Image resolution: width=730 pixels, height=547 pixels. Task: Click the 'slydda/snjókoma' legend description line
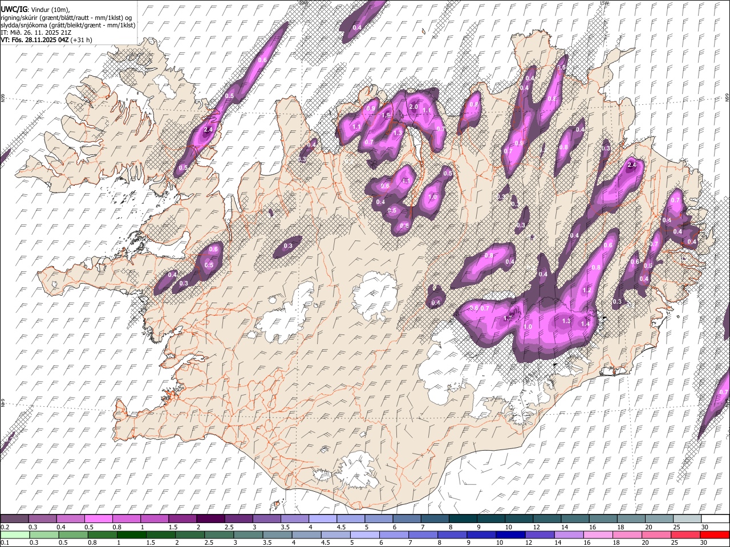point(68,25)
